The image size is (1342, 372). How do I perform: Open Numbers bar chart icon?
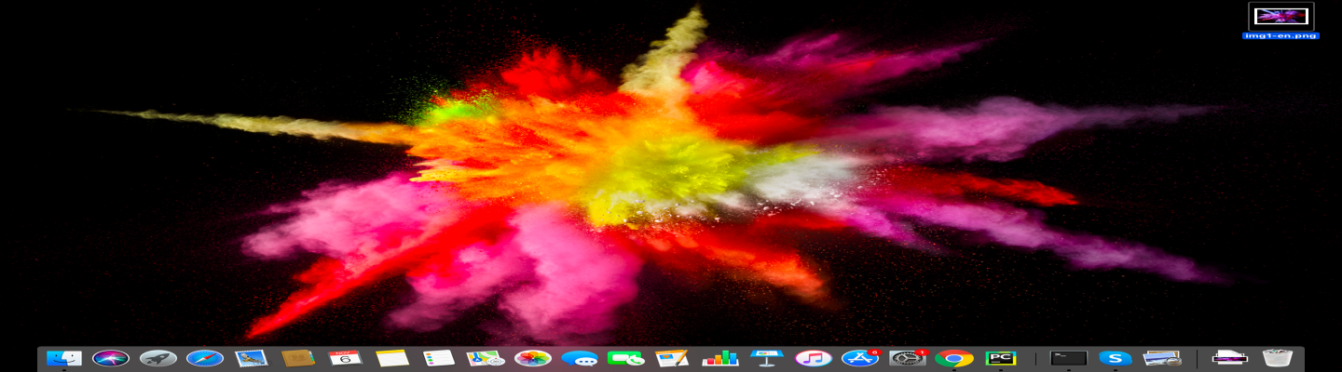719,358
